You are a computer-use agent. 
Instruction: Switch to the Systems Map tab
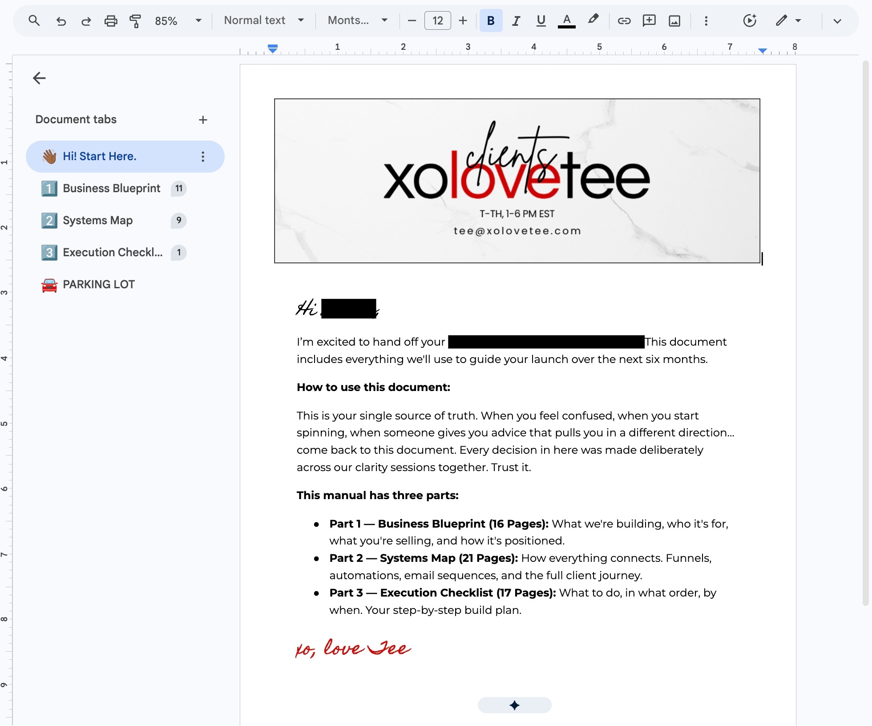coord(97,221)
